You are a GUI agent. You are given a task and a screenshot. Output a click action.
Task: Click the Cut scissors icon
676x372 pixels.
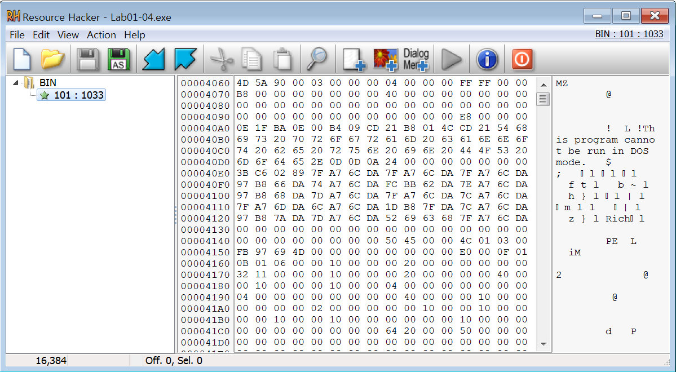pos(221,59)
